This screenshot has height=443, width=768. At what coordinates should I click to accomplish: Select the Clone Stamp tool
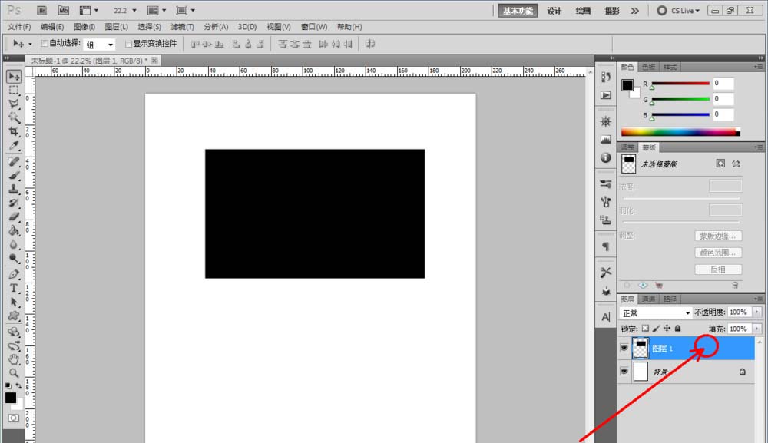14,189
